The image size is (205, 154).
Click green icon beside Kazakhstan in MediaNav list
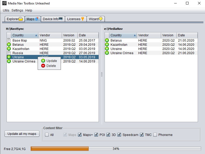pos(107,44)
